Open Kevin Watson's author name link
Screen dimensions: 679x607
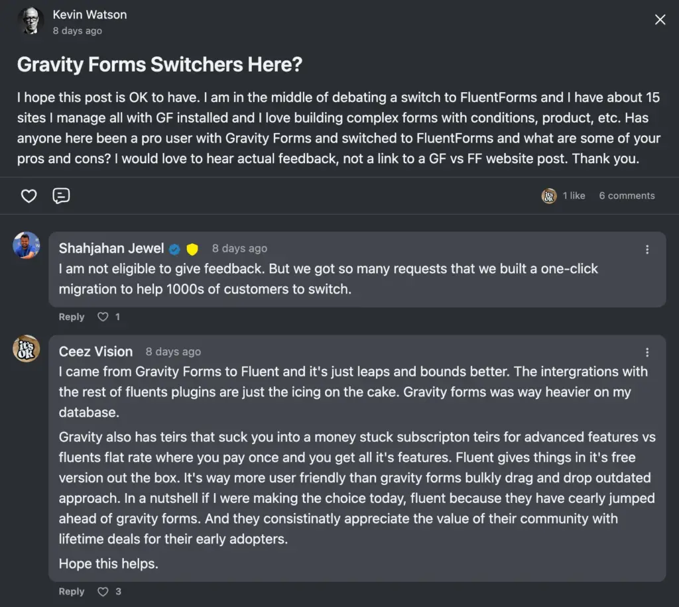click(90, 15)
